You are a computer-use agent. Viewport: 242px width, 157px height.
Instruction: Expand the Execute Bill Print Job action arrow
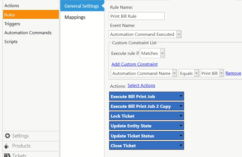click(x=181, y=96)
